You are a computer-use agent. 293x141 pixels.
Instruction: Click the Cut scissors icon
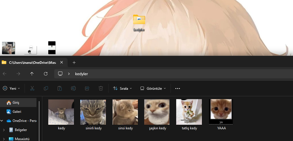[32, 88]
